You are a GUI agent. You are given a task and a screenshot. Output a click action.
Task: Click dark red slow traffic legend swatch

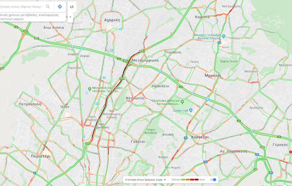[196, 180]
